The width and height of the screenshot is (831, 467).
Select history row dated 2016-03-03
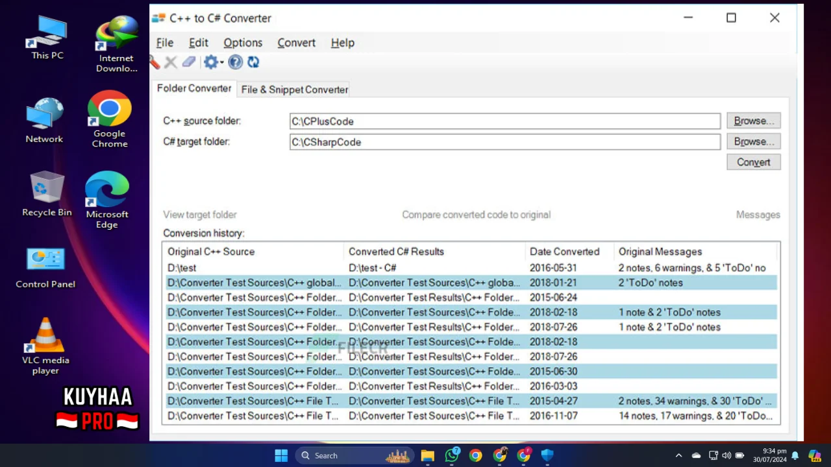click(471, 387)
